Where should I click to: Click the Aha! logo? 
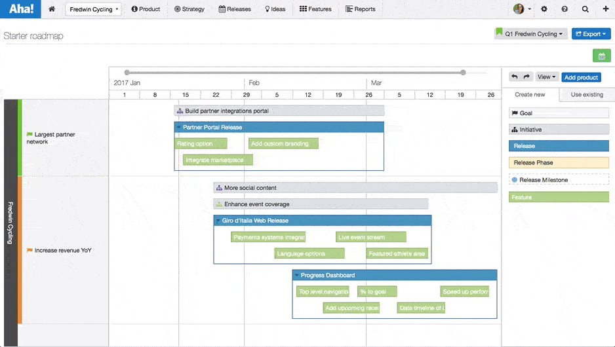20,9
